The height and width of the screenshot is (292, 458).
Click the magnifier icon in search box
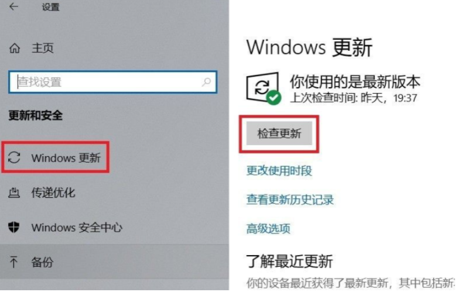[x=206, y=82]
